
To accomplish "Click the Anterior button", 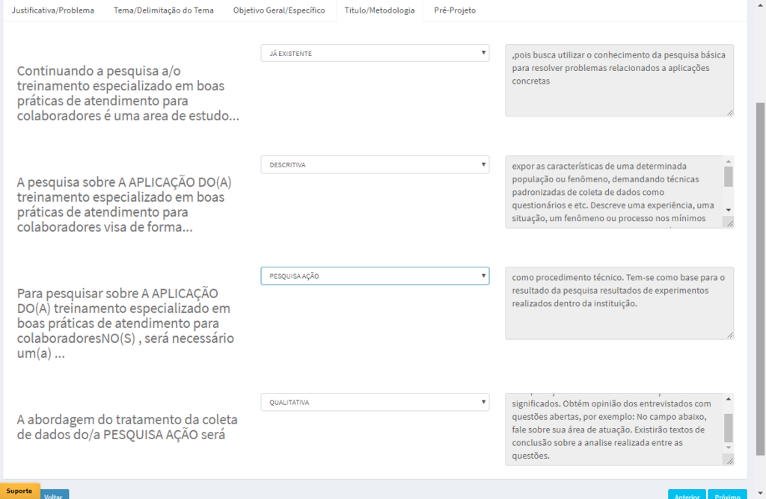I will 687,495.
